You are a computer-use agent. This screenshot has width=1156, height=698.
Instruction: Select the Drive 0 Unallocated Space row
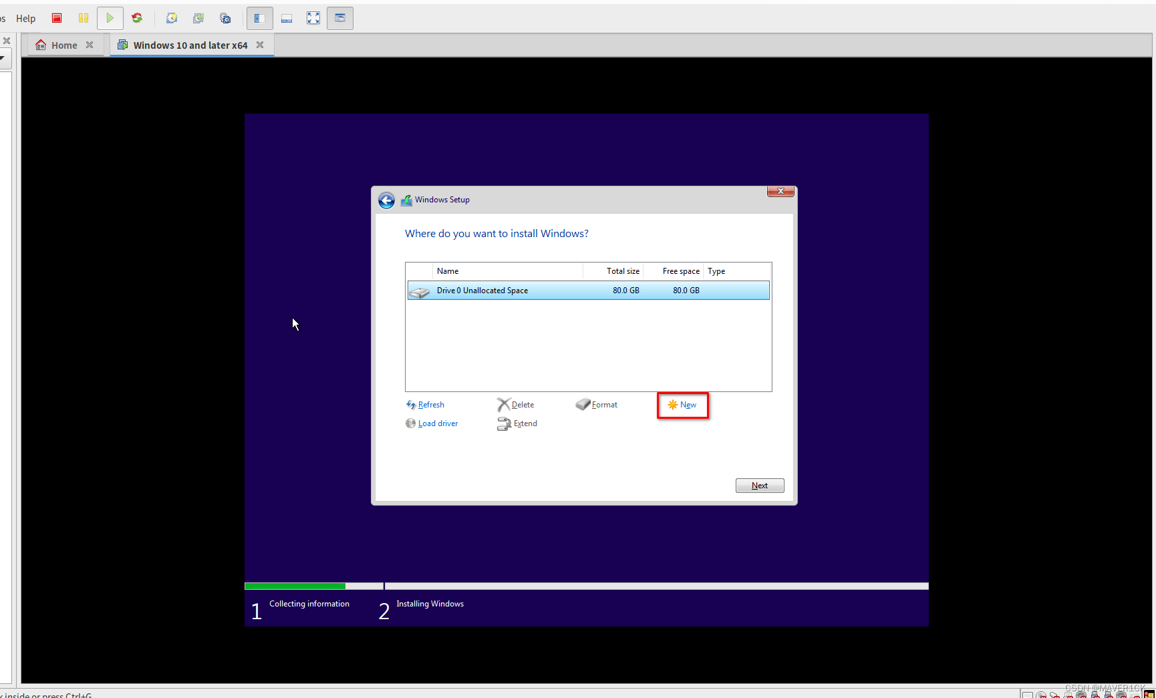[588, 291]
